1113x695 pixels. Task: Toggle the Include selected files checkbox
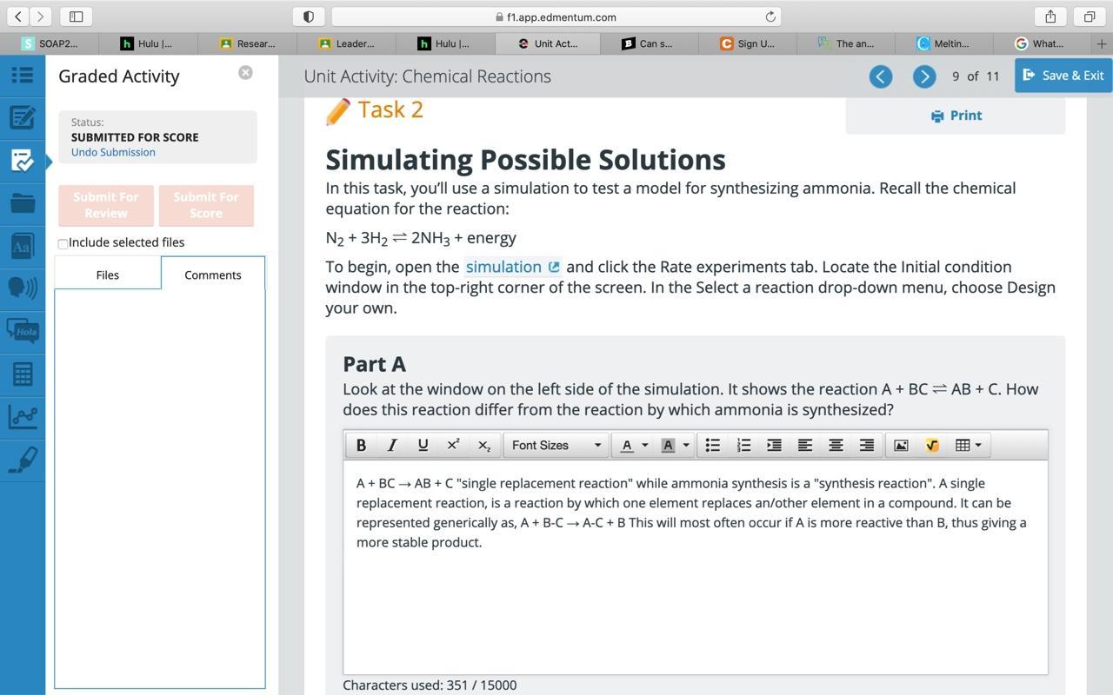pyautogui.click(x=63, y=243)
